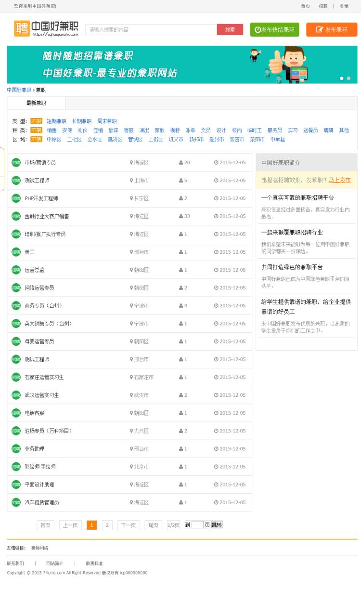Image resolution: width=361 pixels, height=589 pixels.
Task: Click green 招聘 badge beside 市场/营销专员
Action: 16,163
